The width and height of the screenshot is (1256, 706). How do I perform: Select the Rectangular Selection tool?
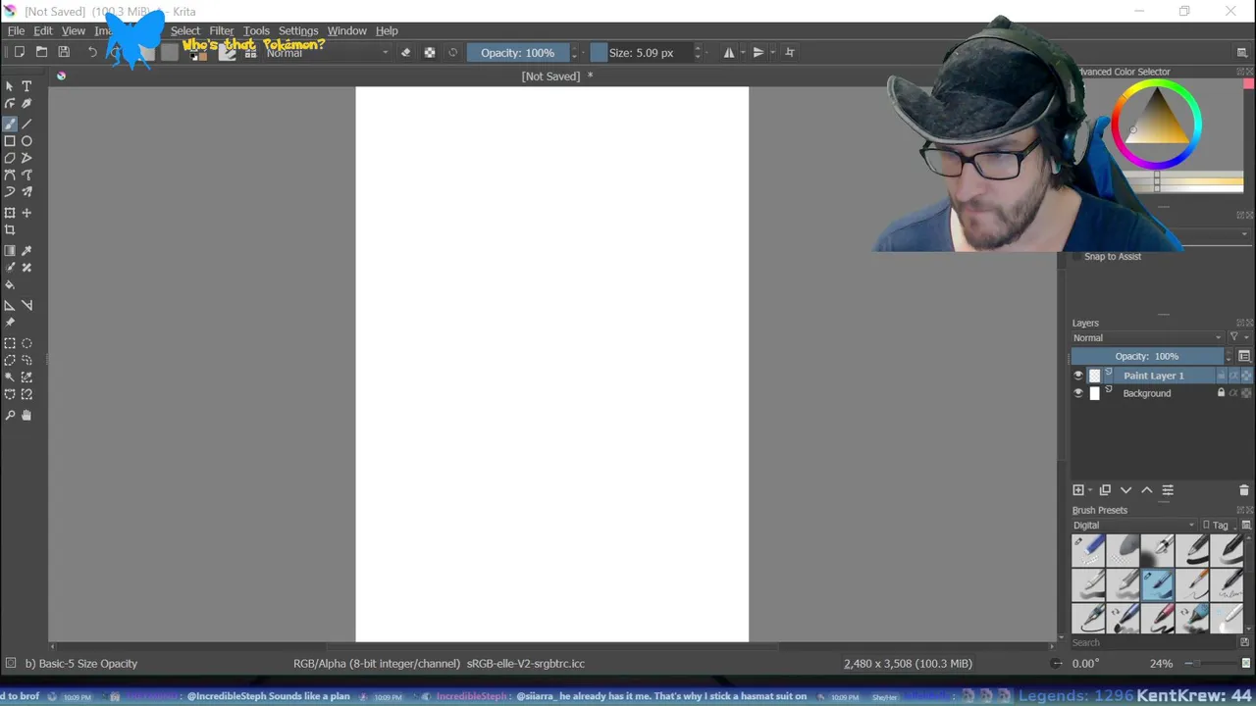pyautogui.click(x=10, y=343)
